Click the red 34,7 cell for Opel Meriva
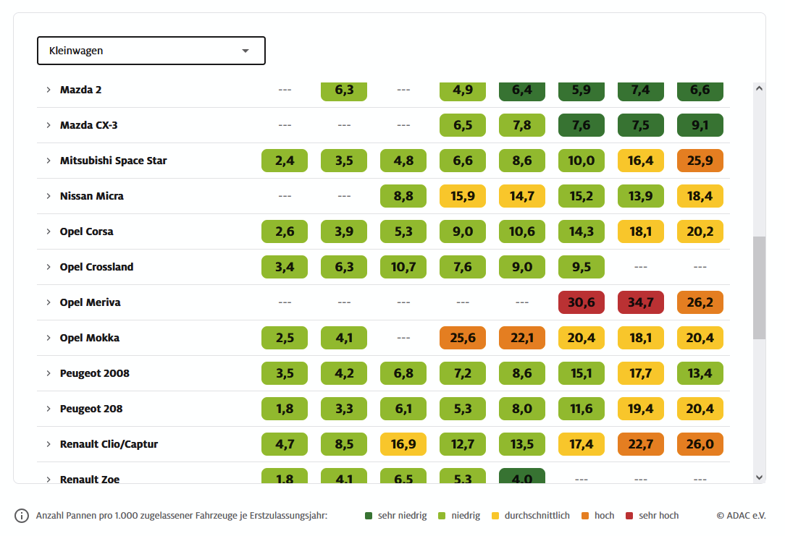 640,302
